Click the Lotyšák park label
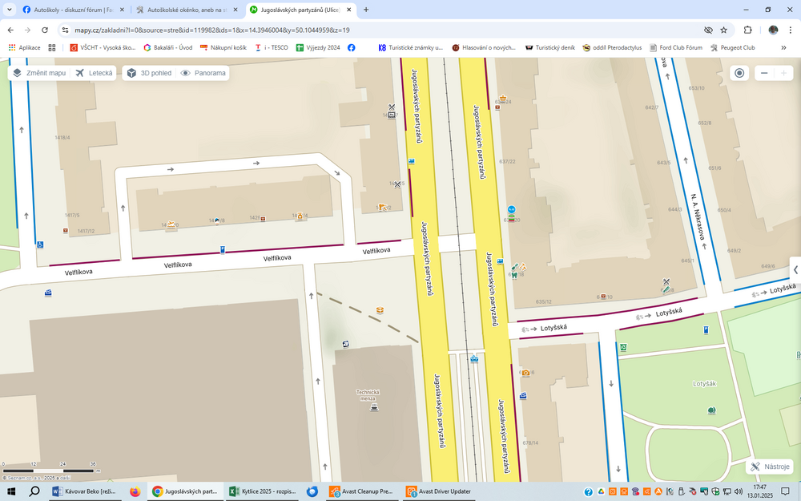Screen dimensions: 801x501 point(704,383)
